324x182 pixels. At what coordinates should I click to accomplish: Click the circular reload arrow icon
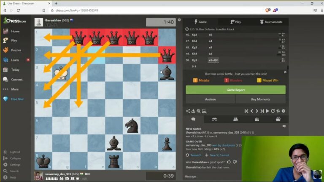click(x=273, y=111)
